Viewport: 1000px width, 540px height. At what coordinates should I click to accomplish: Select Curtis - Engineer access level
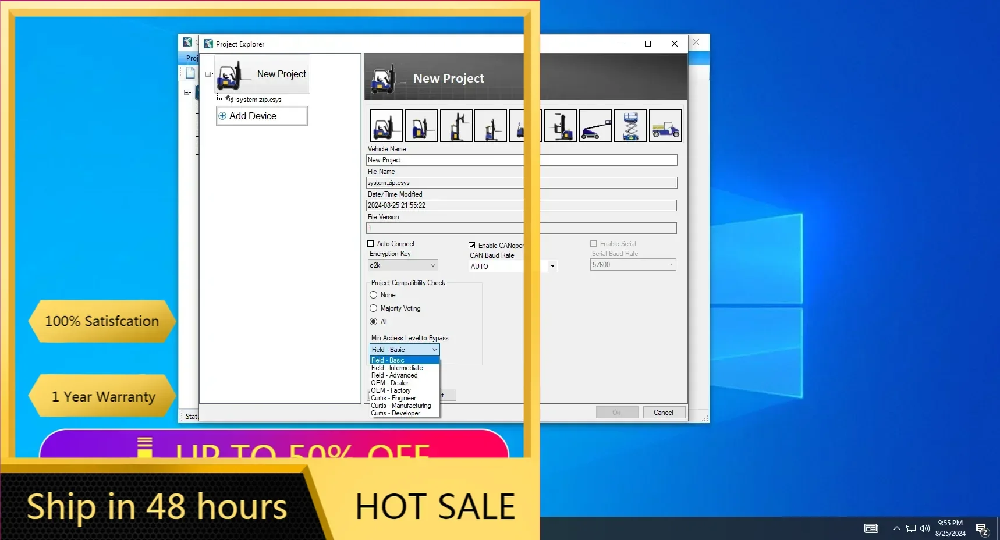pos(393,398)
